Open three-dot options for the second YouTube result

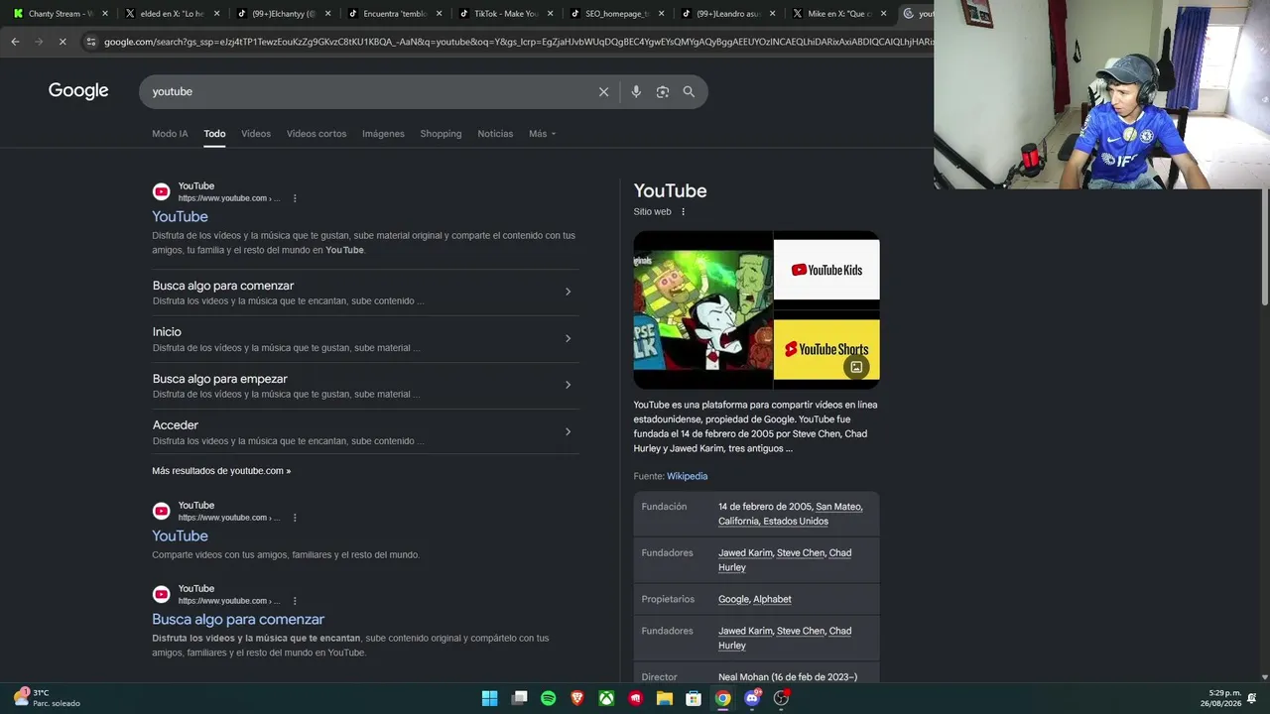(295, 518)
